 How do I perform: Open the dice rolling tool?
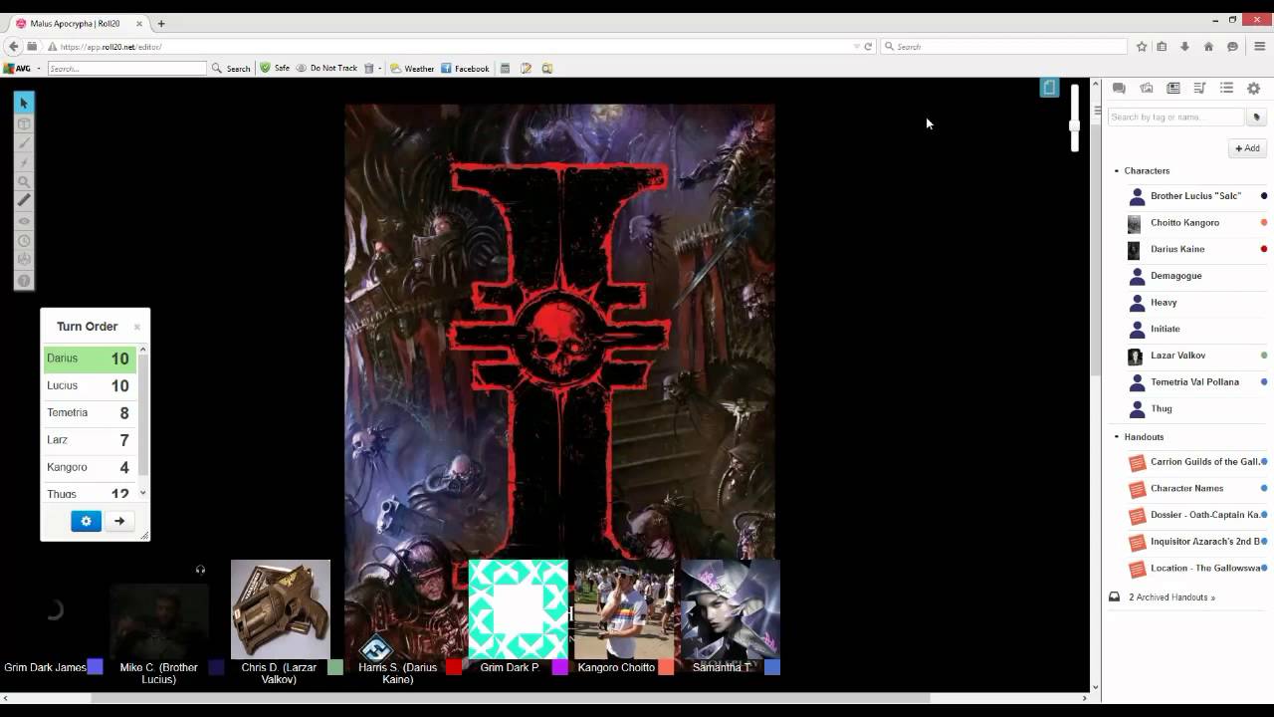24,259
